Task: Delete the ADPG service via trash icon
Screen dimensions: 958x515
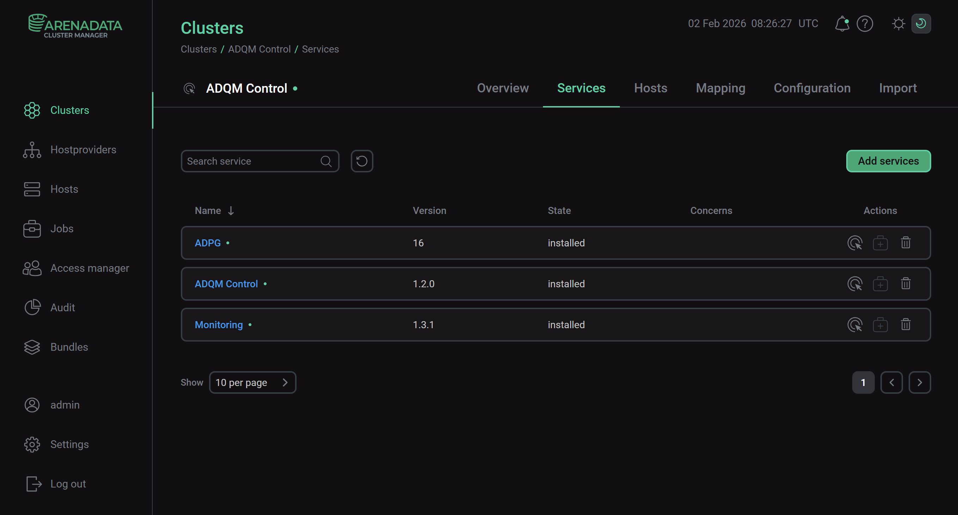Action: point(905,243)
